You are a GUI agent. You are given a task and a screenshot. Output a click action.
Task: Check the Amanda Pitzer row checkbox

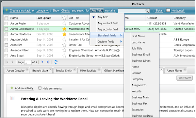[x=6, y=50]
